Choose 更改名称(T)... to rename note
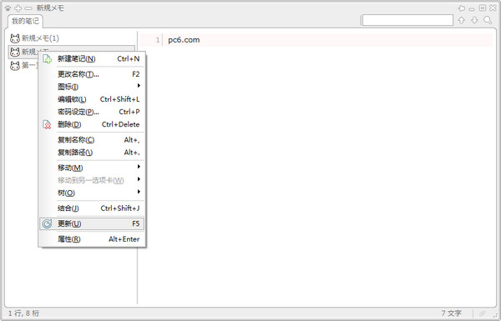The height and width of the screenshot is (321, 501). (x=92, y=74)
